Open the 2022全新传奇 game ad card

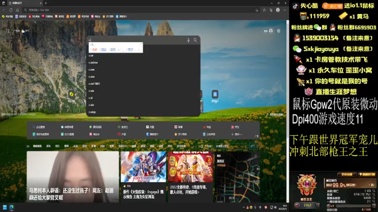[x=190, y=177]
